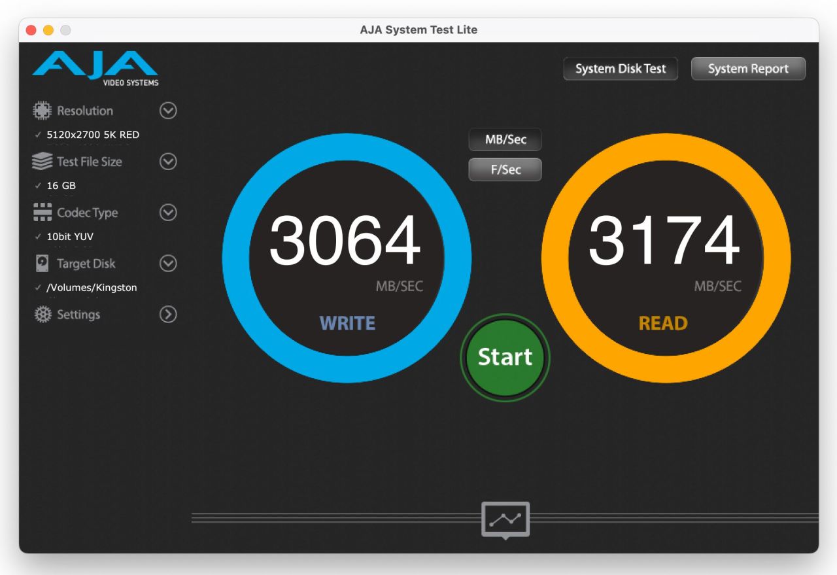This screenshot has height=575, width=837.
Task: Open the graph view icon at bottom
Action: point(505,520)
